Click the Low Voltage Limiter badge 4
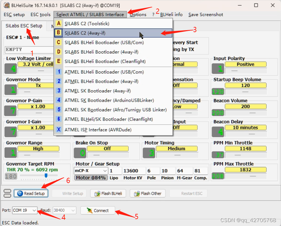Screen dimensions: 281x226 (x=11, y=69)
